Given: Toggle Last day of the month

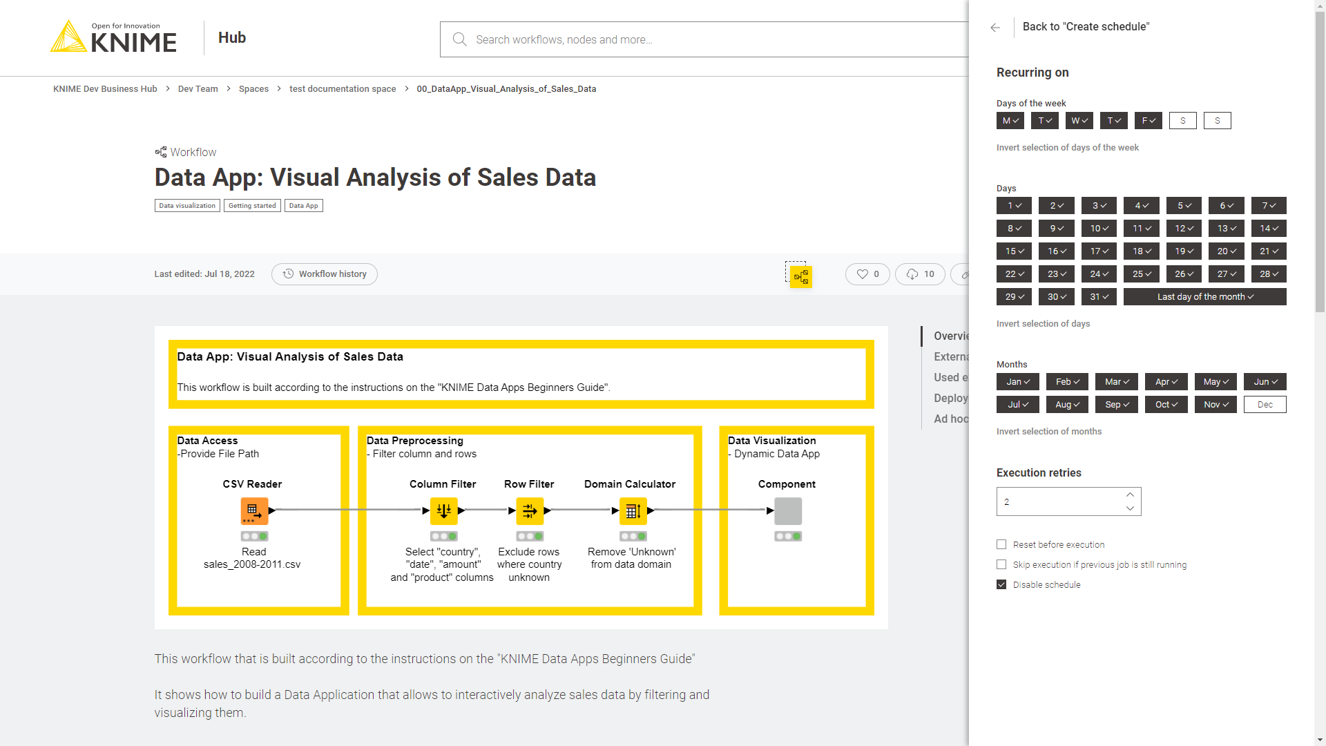Looking at the screenshot, I should 1205,297.
